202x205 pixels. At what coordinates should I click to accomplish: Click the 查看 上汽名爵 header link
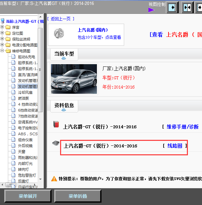pos(176,35)
